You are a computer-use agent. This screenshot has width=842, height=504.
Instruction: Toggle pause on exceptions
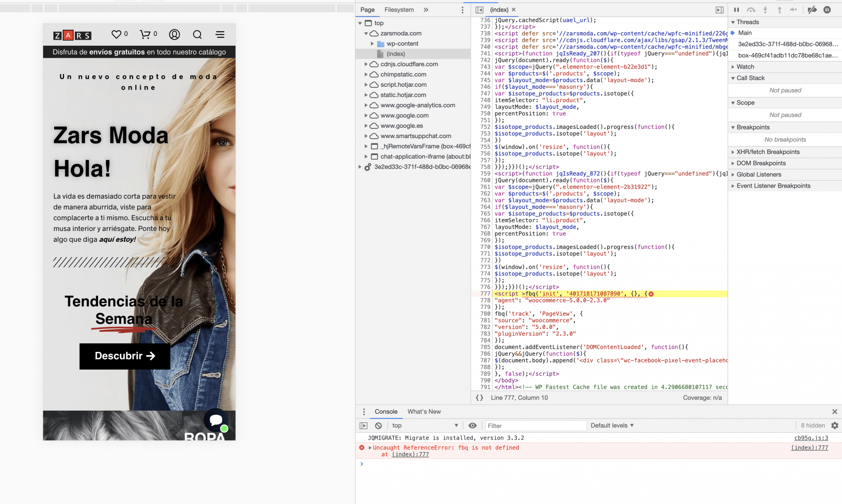(x=827, y=10)
